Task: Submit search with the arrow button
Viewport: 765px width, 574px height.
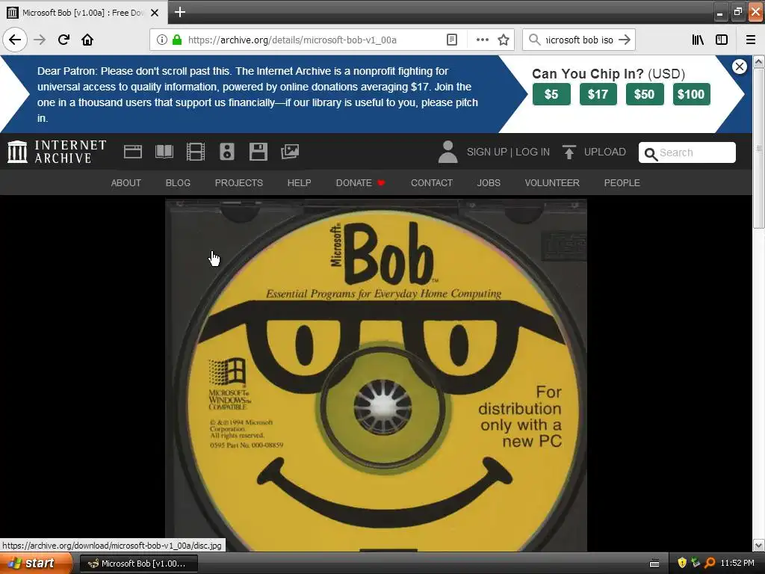Action: click(x=625, y=40)
